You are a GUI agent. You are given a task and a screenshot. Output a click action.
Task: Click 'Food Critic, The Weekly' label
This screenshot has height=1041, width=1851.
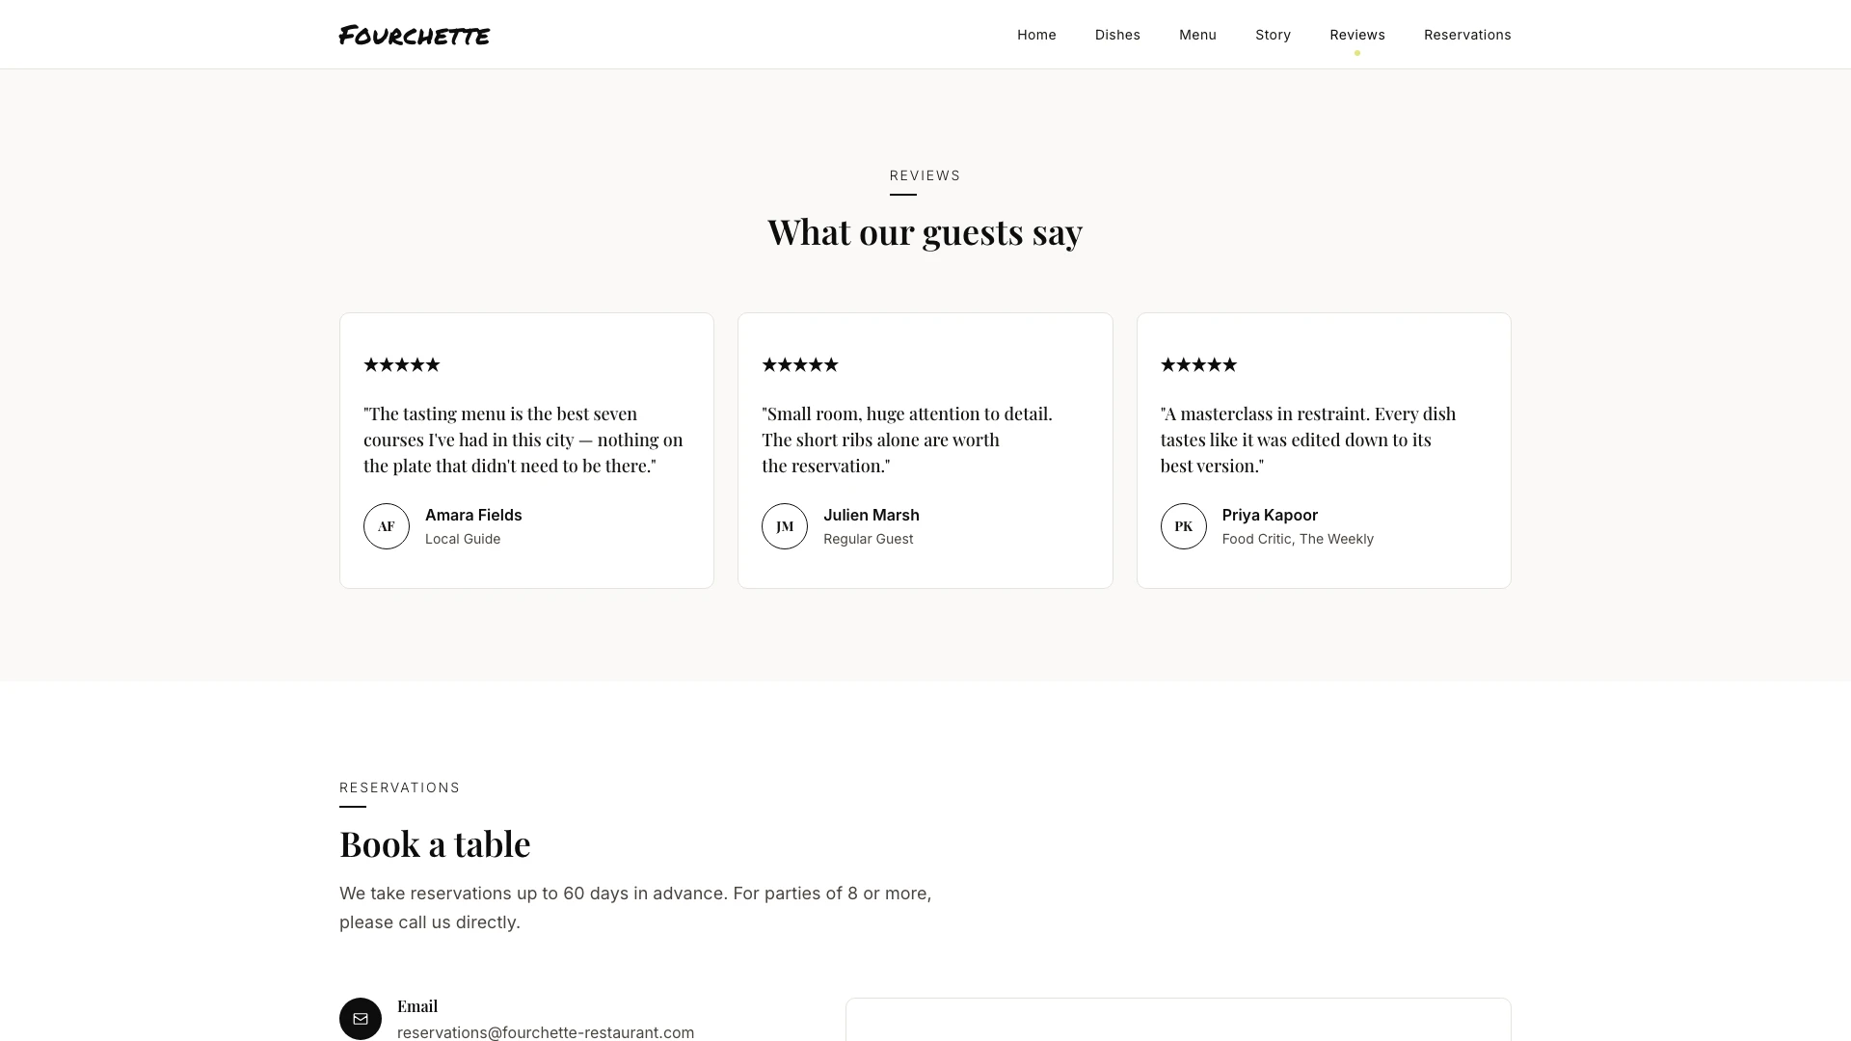coord(1298,539)
